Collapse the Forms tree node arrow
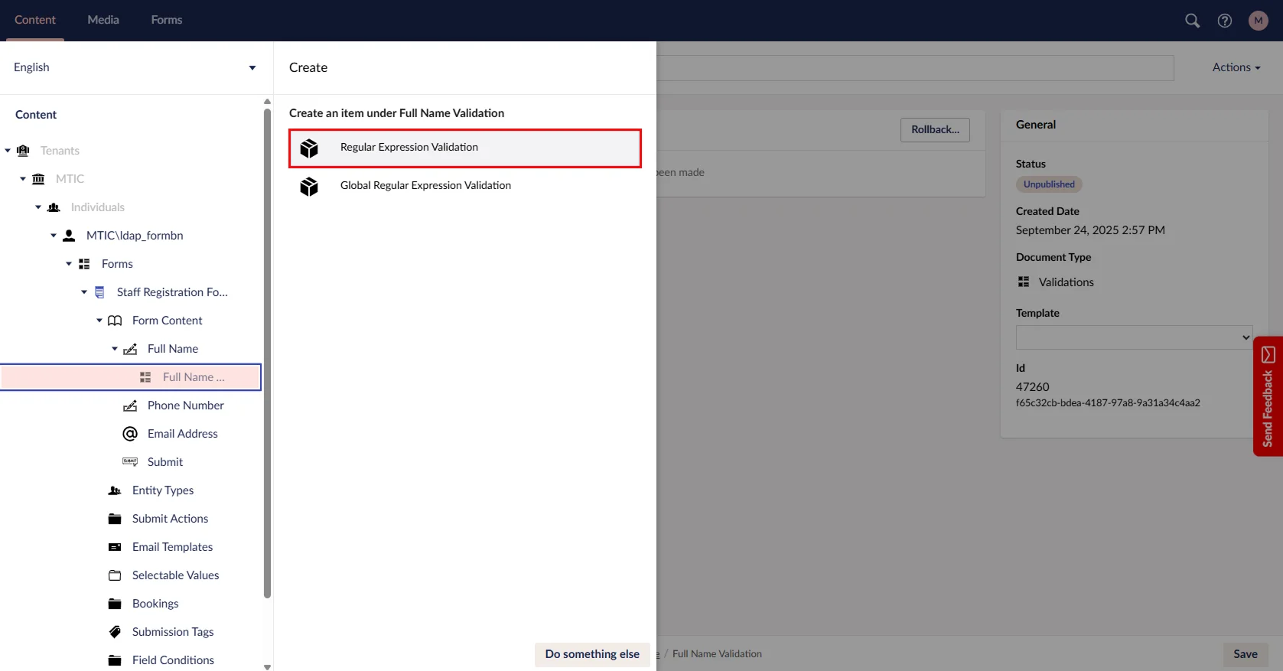This screenshot has width=1283, height=671. 69,264
